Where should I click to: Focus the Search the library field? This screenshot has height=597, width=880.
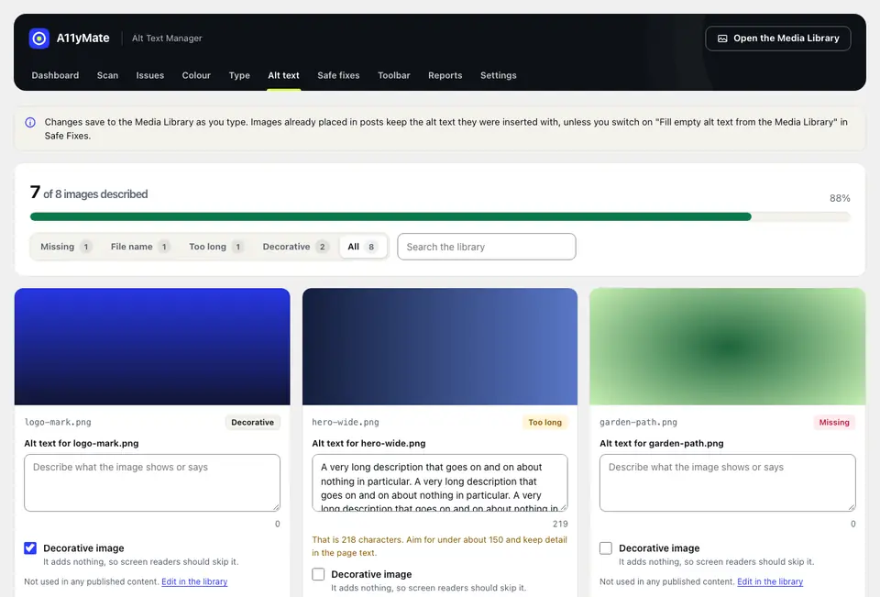tap(487, 247)
